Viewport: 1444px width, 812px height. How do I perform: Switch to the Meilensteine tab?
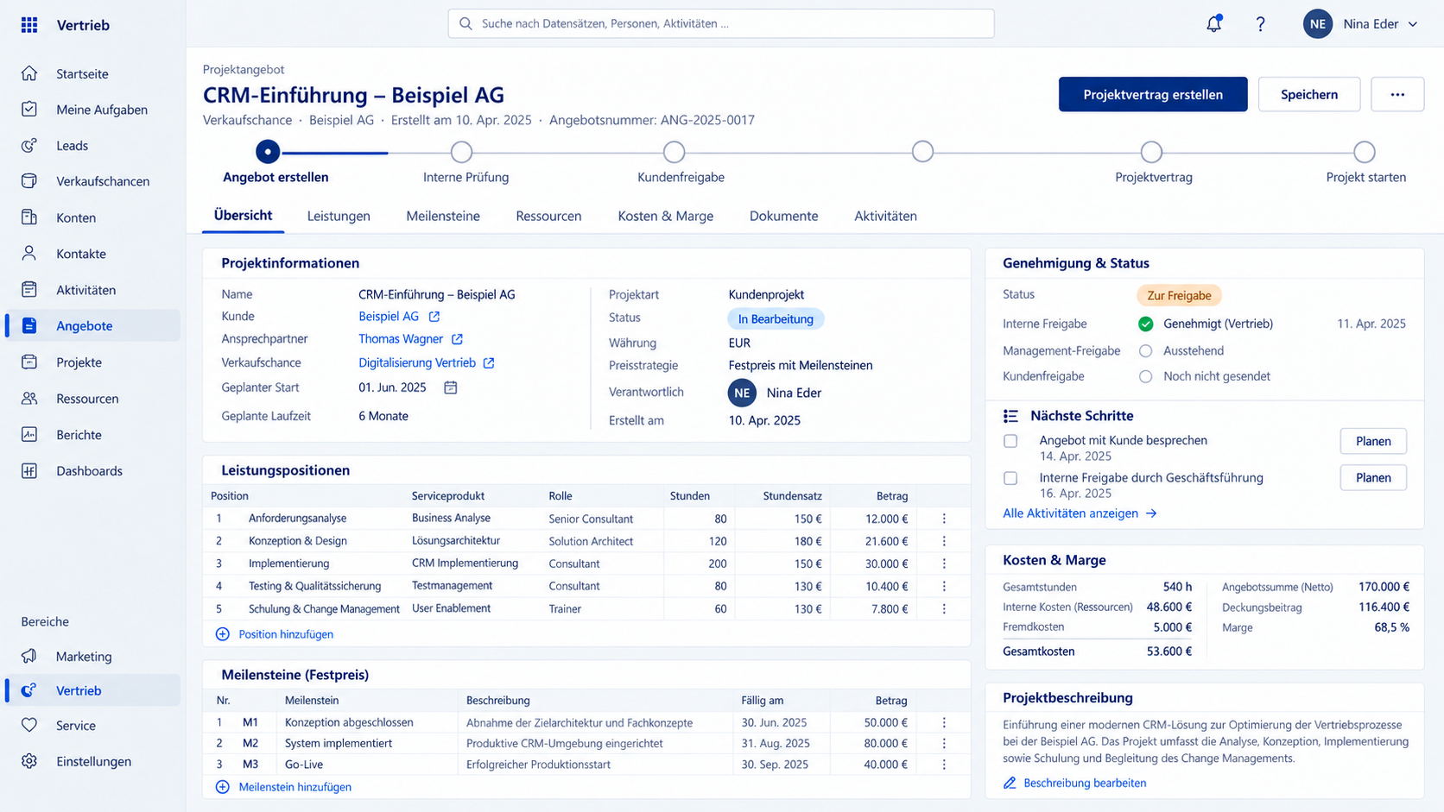click(443, 216)
